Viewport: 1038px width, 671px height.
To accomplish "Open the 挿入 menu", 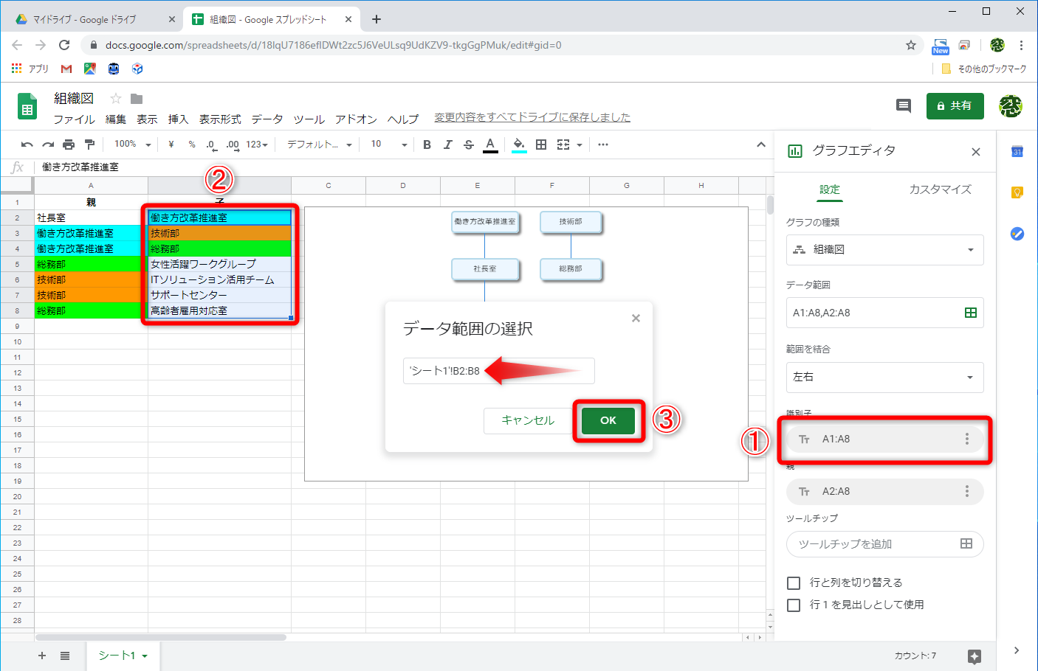I will click(x=178, y=119).
